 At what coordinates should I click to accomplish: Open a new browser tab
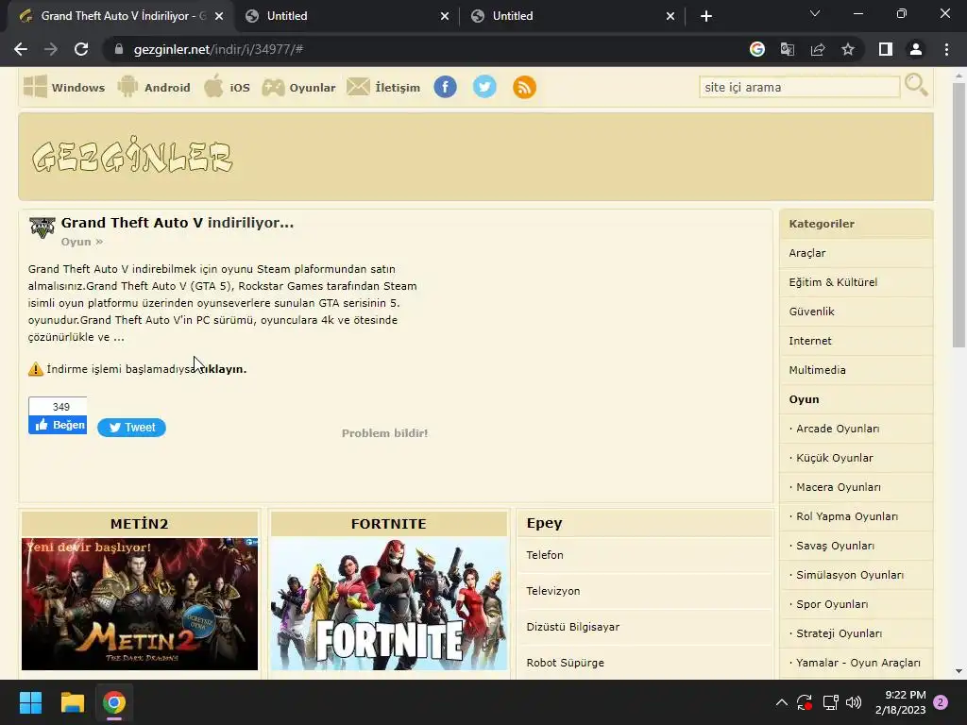coord(706,16)
